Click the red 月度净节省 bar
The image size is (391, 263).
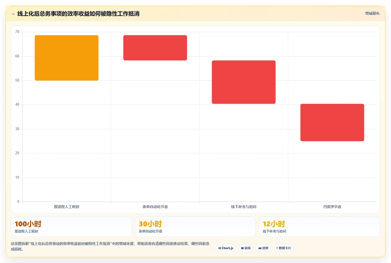pyautogui.click(x=332, y=122)
